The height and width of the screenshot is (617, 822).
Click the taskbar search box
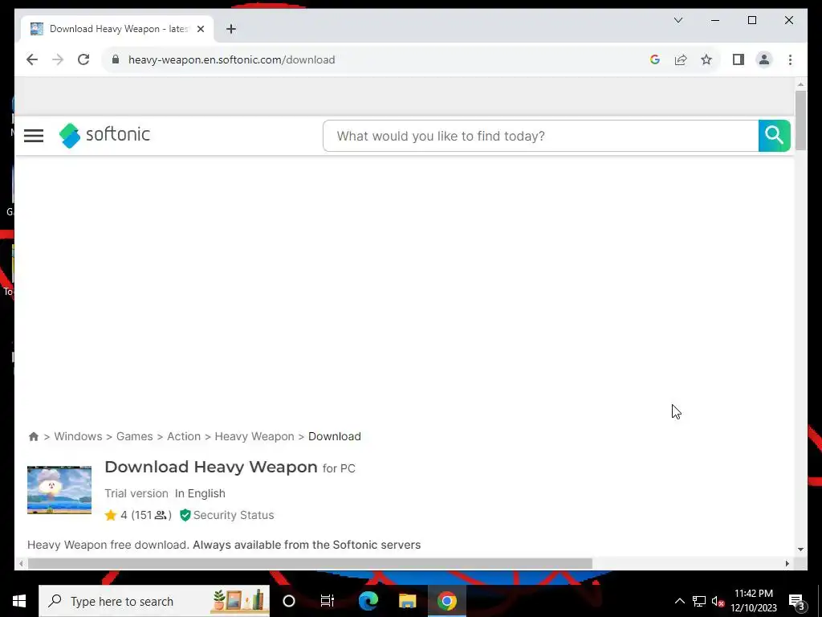pos(154,601)
